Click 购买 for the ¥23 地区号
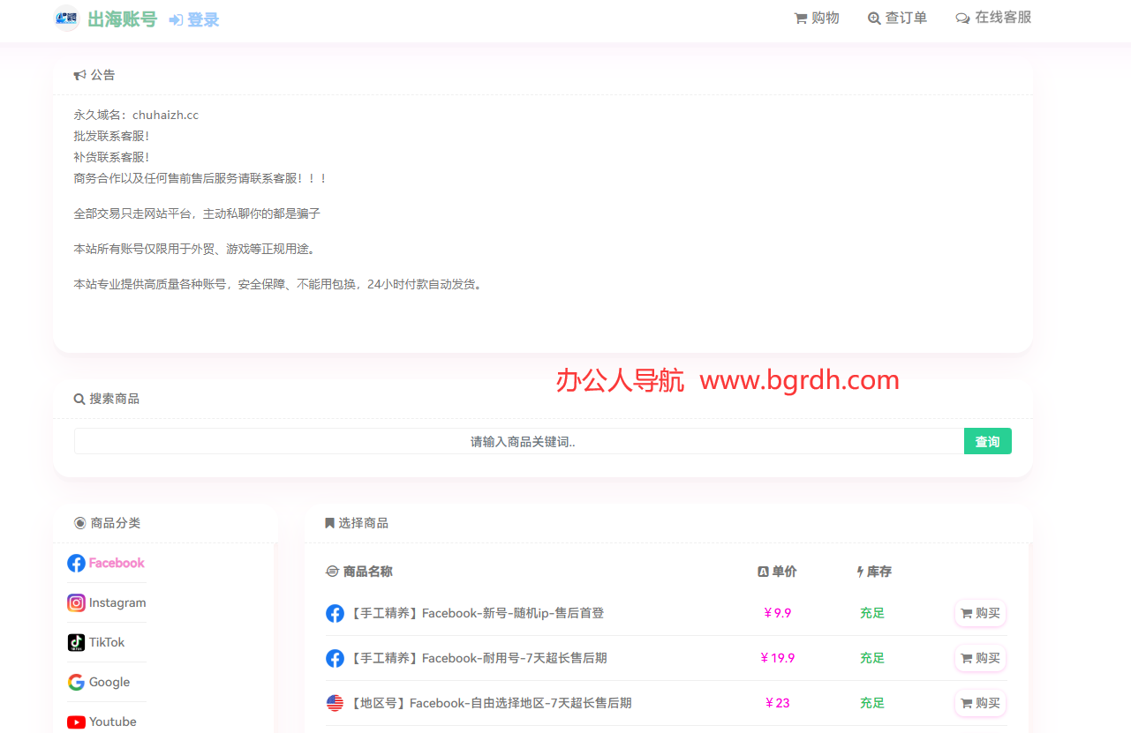Screen dimensions: 1131x733 pos(980,703)
